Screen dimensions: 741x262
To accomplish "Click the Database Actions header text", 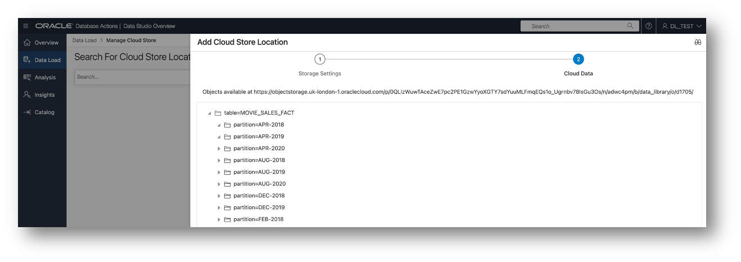I will point(96,26).
